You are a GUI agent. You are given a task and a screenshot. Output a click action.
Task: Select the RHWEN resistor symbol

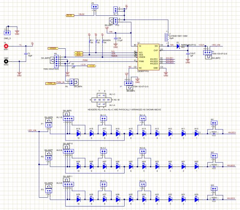102,41
